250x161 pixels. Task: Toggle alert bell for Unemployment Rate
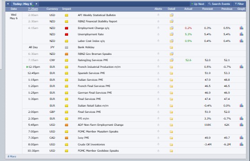point(158,34)
